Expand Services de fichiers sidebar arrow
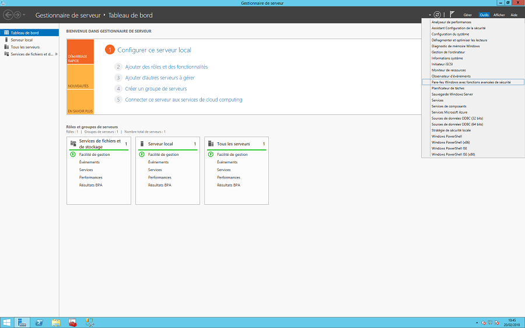The height and width of the screenshot is (328, 525). click(x=56, y=54)
